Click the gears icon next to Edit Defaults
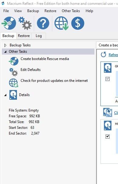This screenshot has width=118, height=184. [x=14, y=72]
